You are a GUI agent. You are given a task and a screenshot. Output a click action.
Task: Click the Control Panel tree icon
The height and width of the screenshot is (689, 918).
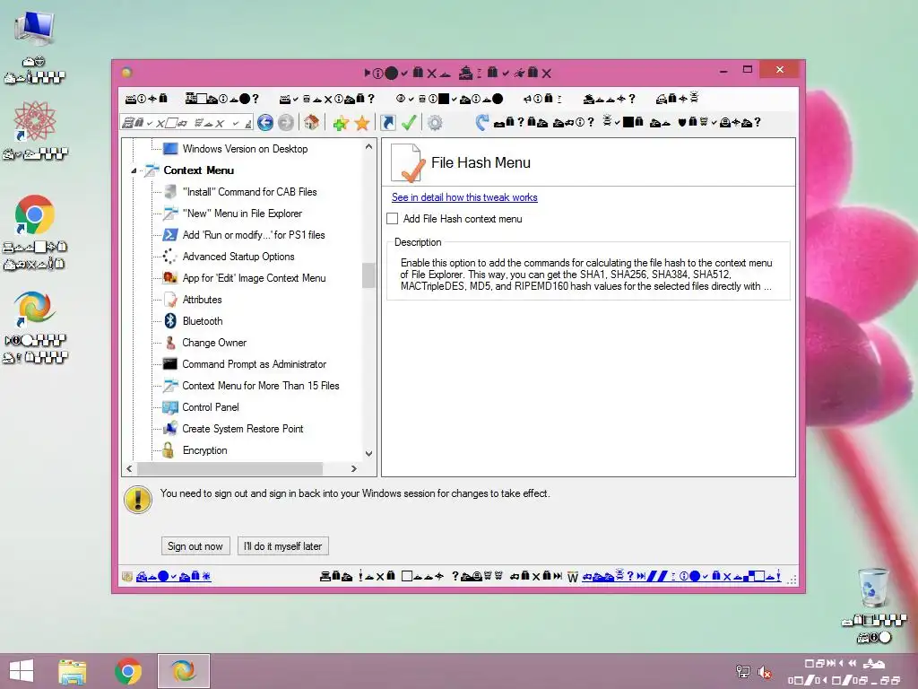(x=169, y=407)
